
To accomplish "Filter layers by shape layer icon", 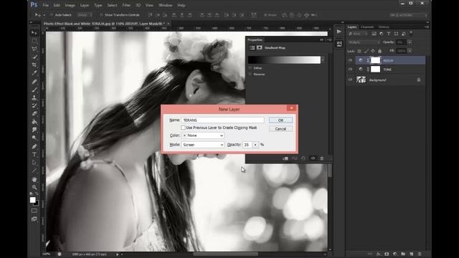I will coord(396,34).
